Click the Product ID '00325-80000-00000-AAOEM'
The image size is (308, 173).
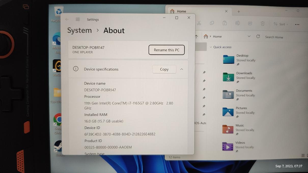(x=108, y=147)
